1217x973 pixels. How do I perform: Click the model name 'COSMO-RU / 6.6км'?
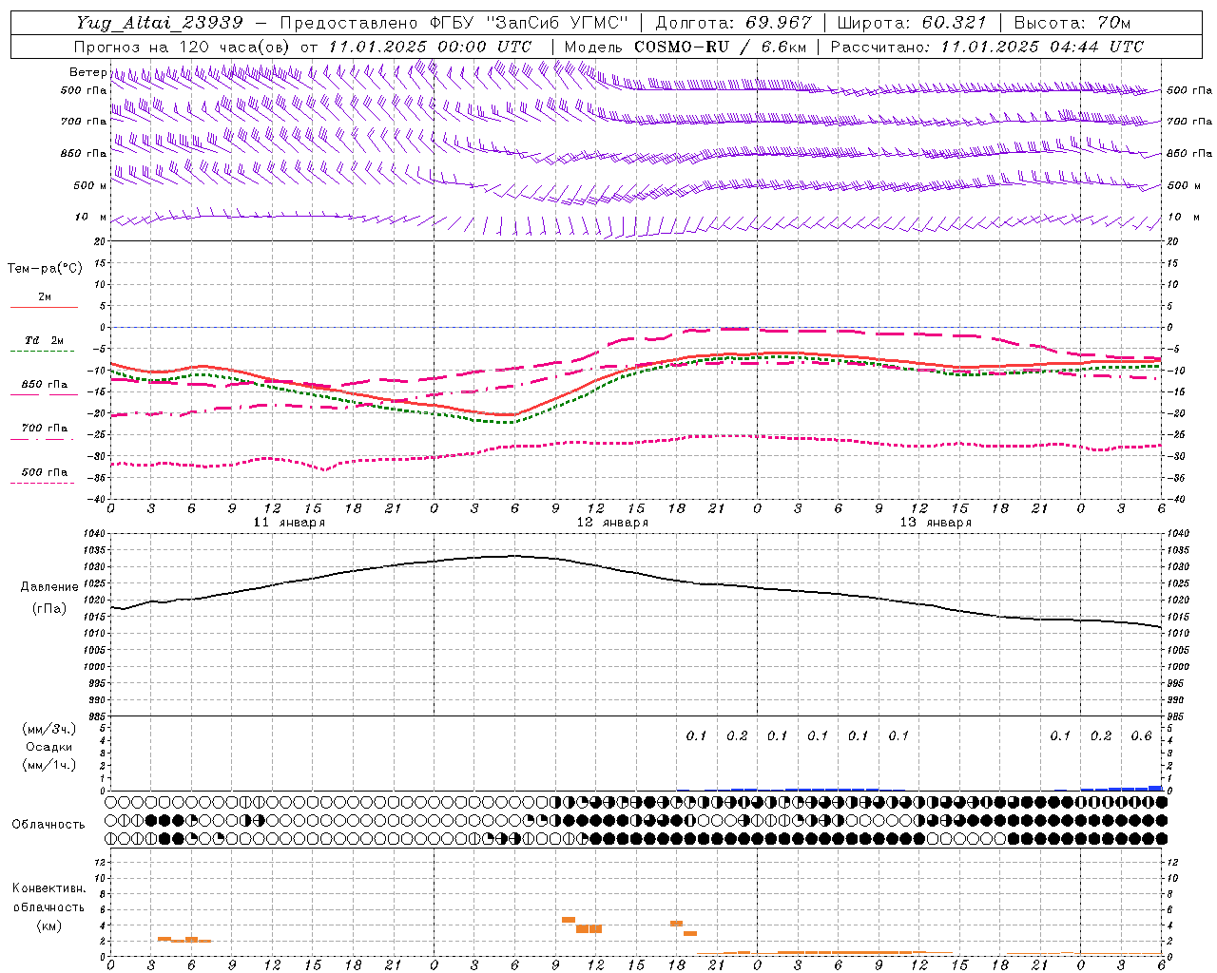point(721,47)
